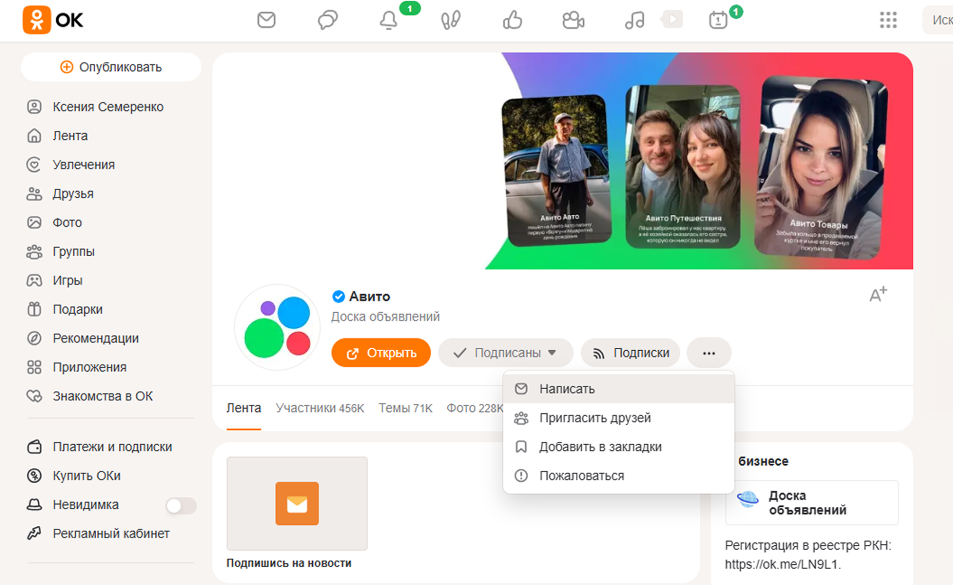This screenshot has width=953, height=585.
Task: Select Добавить в закладки menu item
Action: point(600,447)
